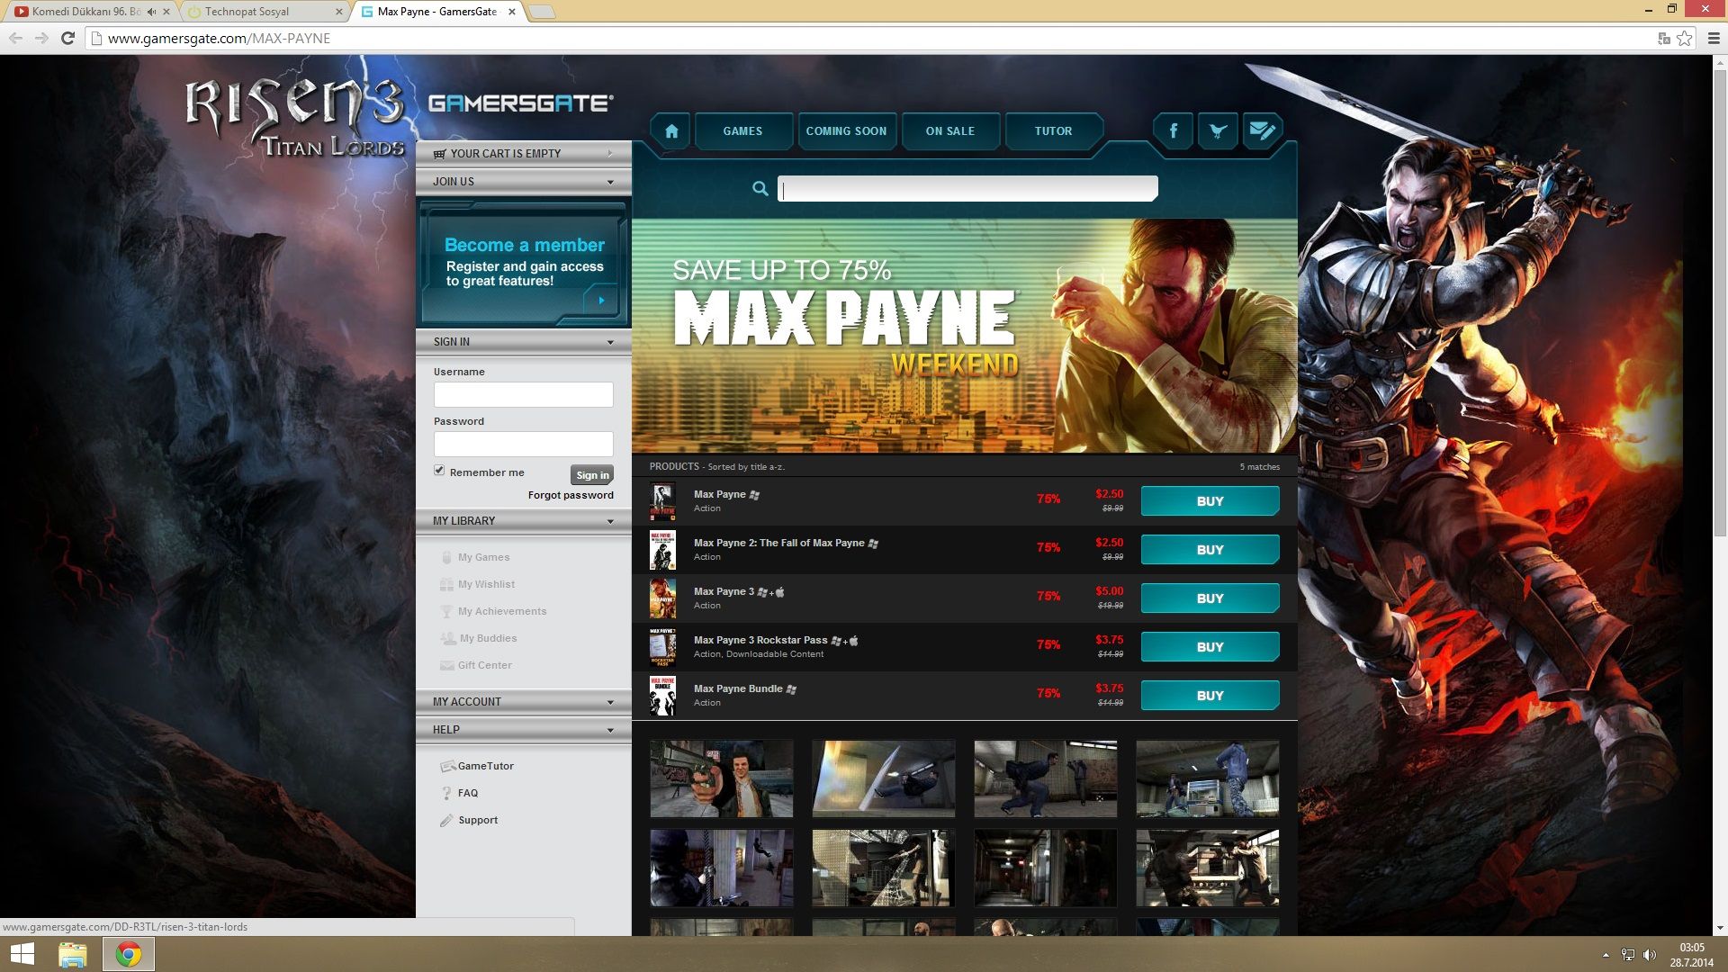Buy Max Payne 3 Rockstar Pass
Viewport: 1728px width, 972px height.
(1210, 647)
